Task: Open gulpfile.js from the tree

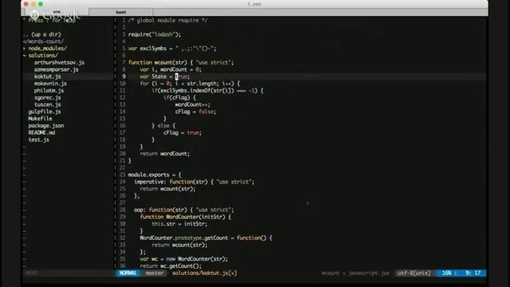Action: 45,112
